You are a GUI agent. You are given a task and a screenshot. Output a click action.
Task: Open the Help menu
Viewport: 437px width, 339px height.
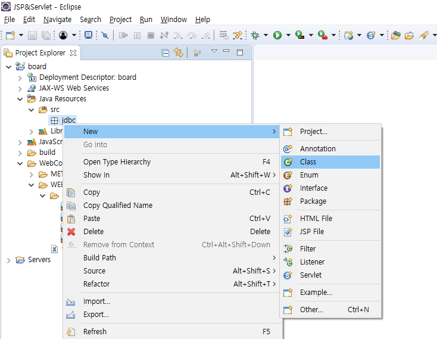202,20
